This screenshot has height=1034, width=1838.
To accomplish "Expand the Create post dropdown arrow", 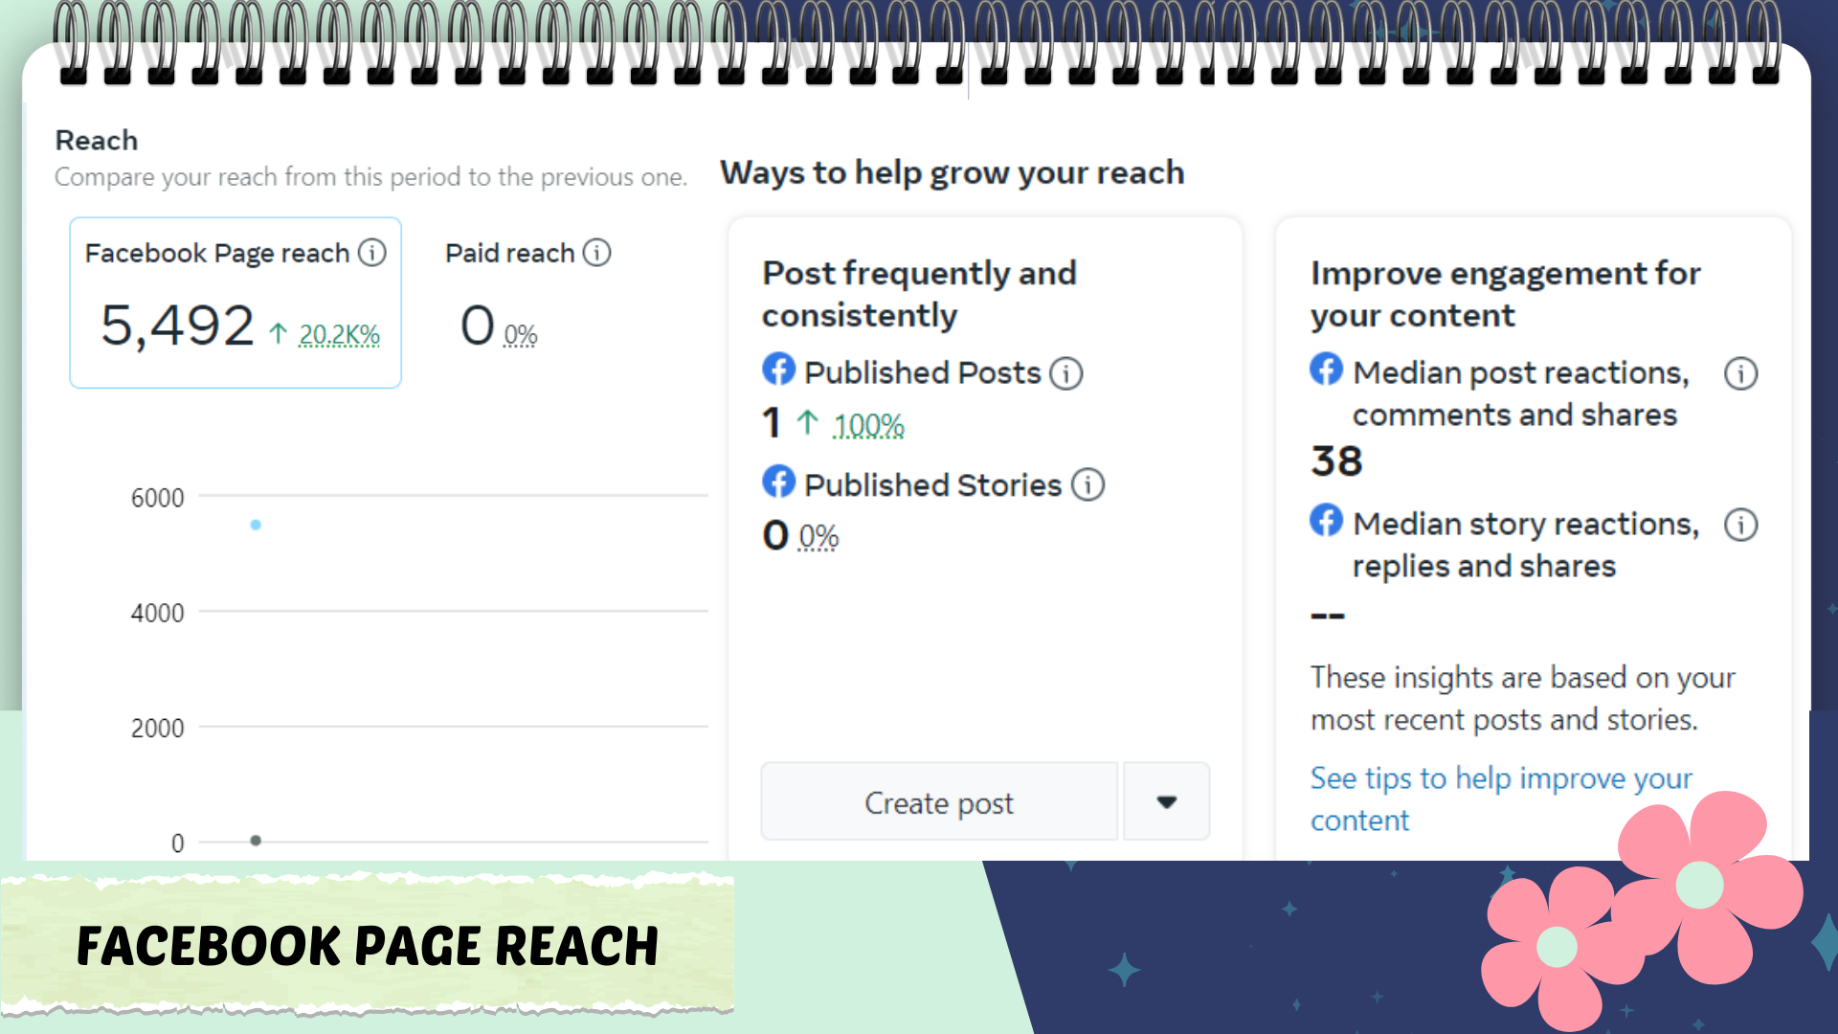I will pyautogui.click(x=1166, y=802).
